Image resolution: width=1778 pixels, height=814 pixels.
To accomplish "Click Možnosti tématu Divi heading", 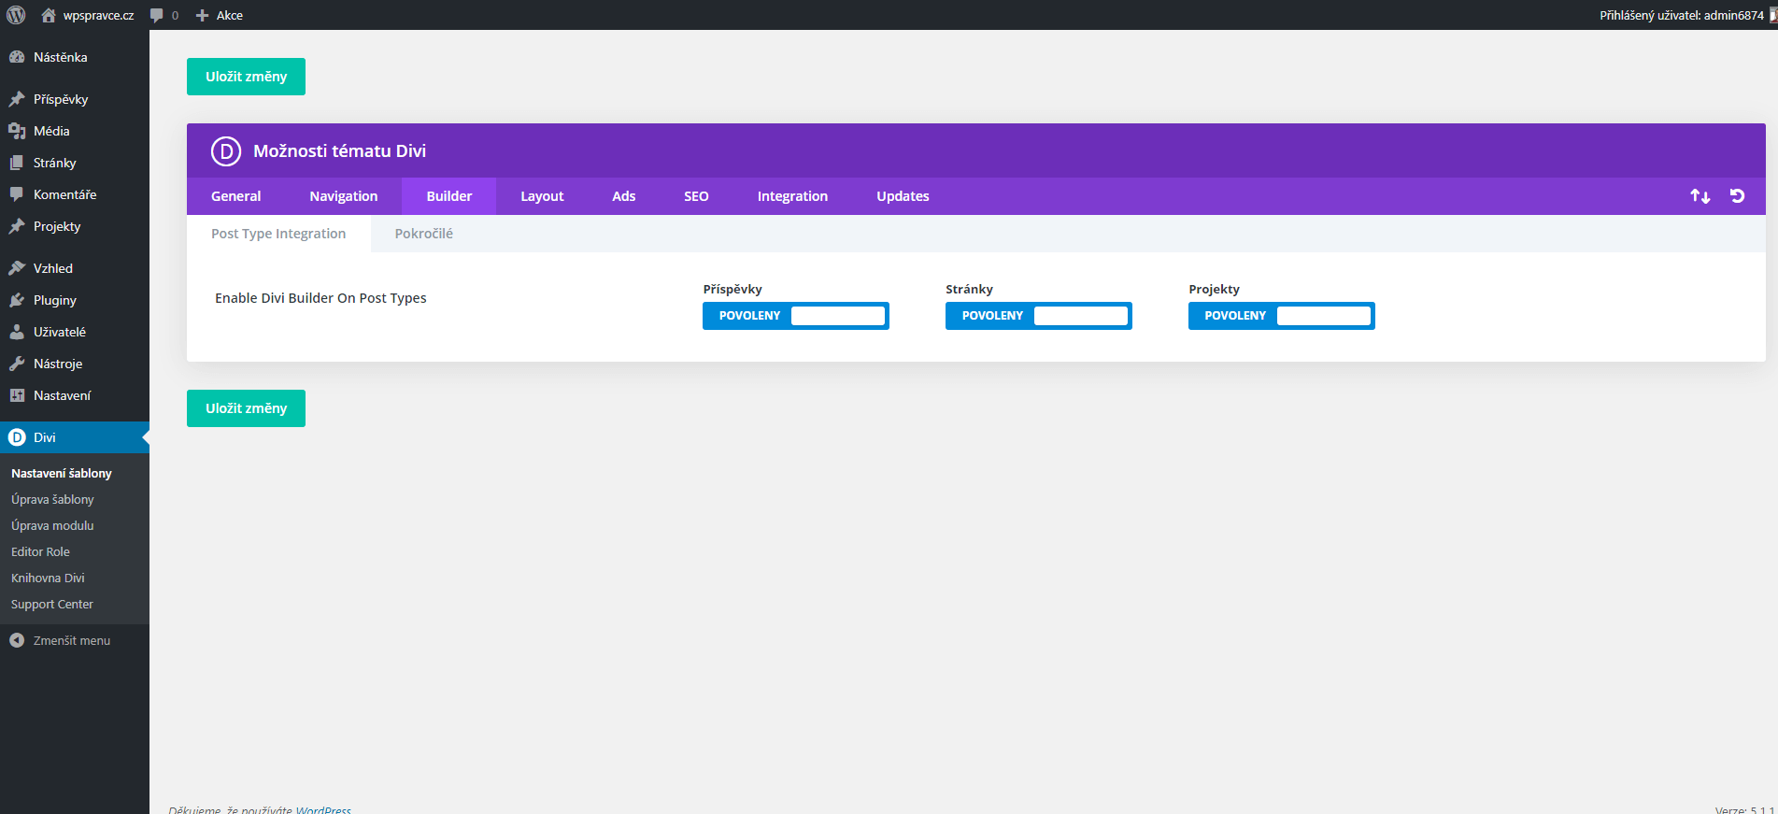I will click(339, 151).
